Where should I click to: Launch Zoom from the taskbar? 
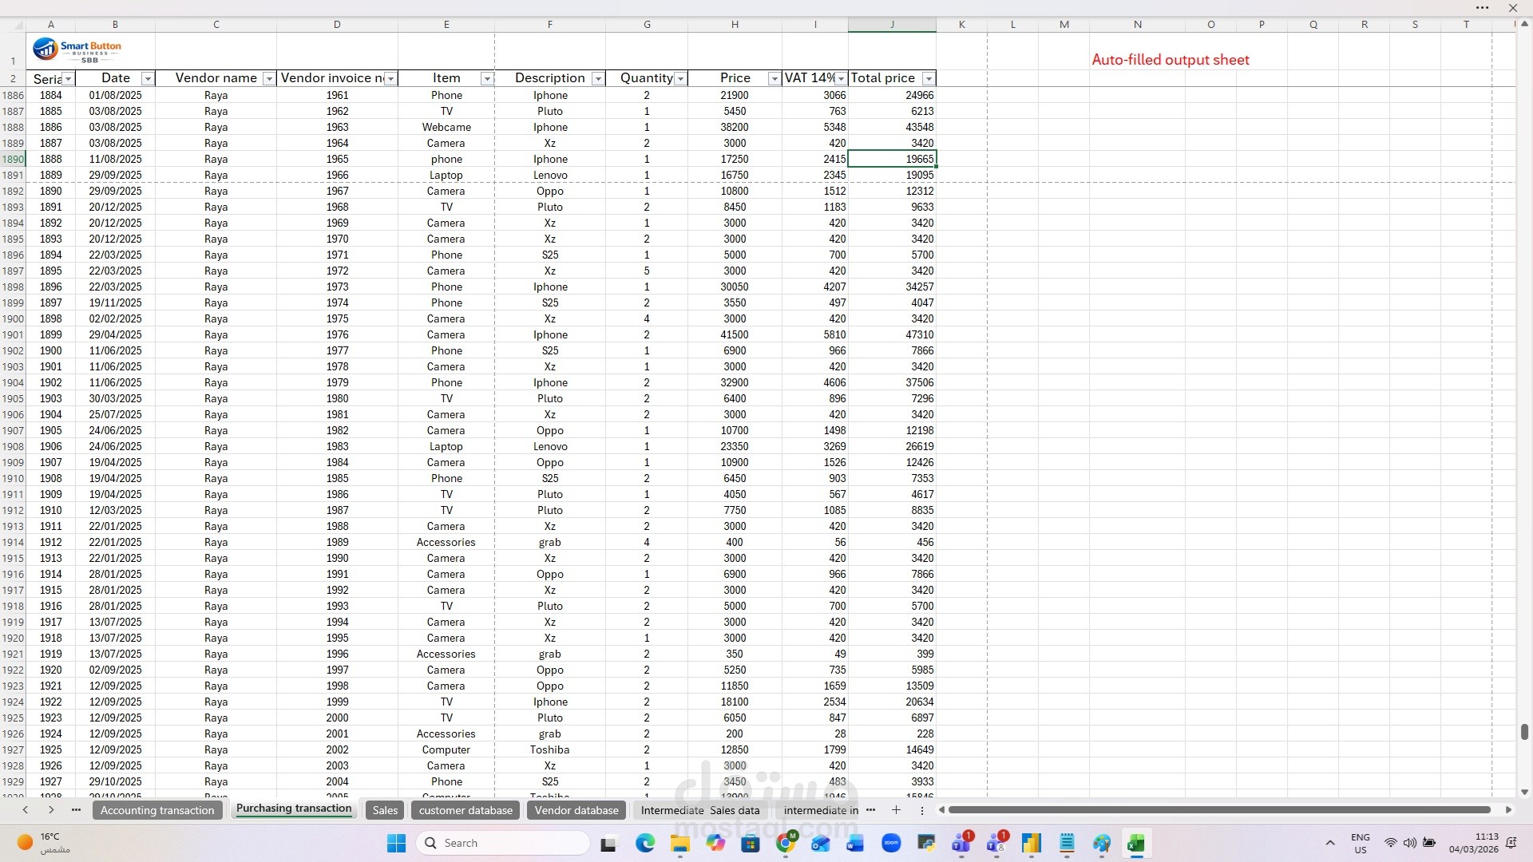[891, 843]
